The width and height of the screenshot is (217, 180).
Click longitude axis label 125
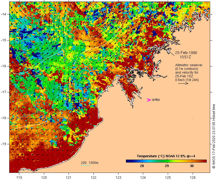(168, 177)
